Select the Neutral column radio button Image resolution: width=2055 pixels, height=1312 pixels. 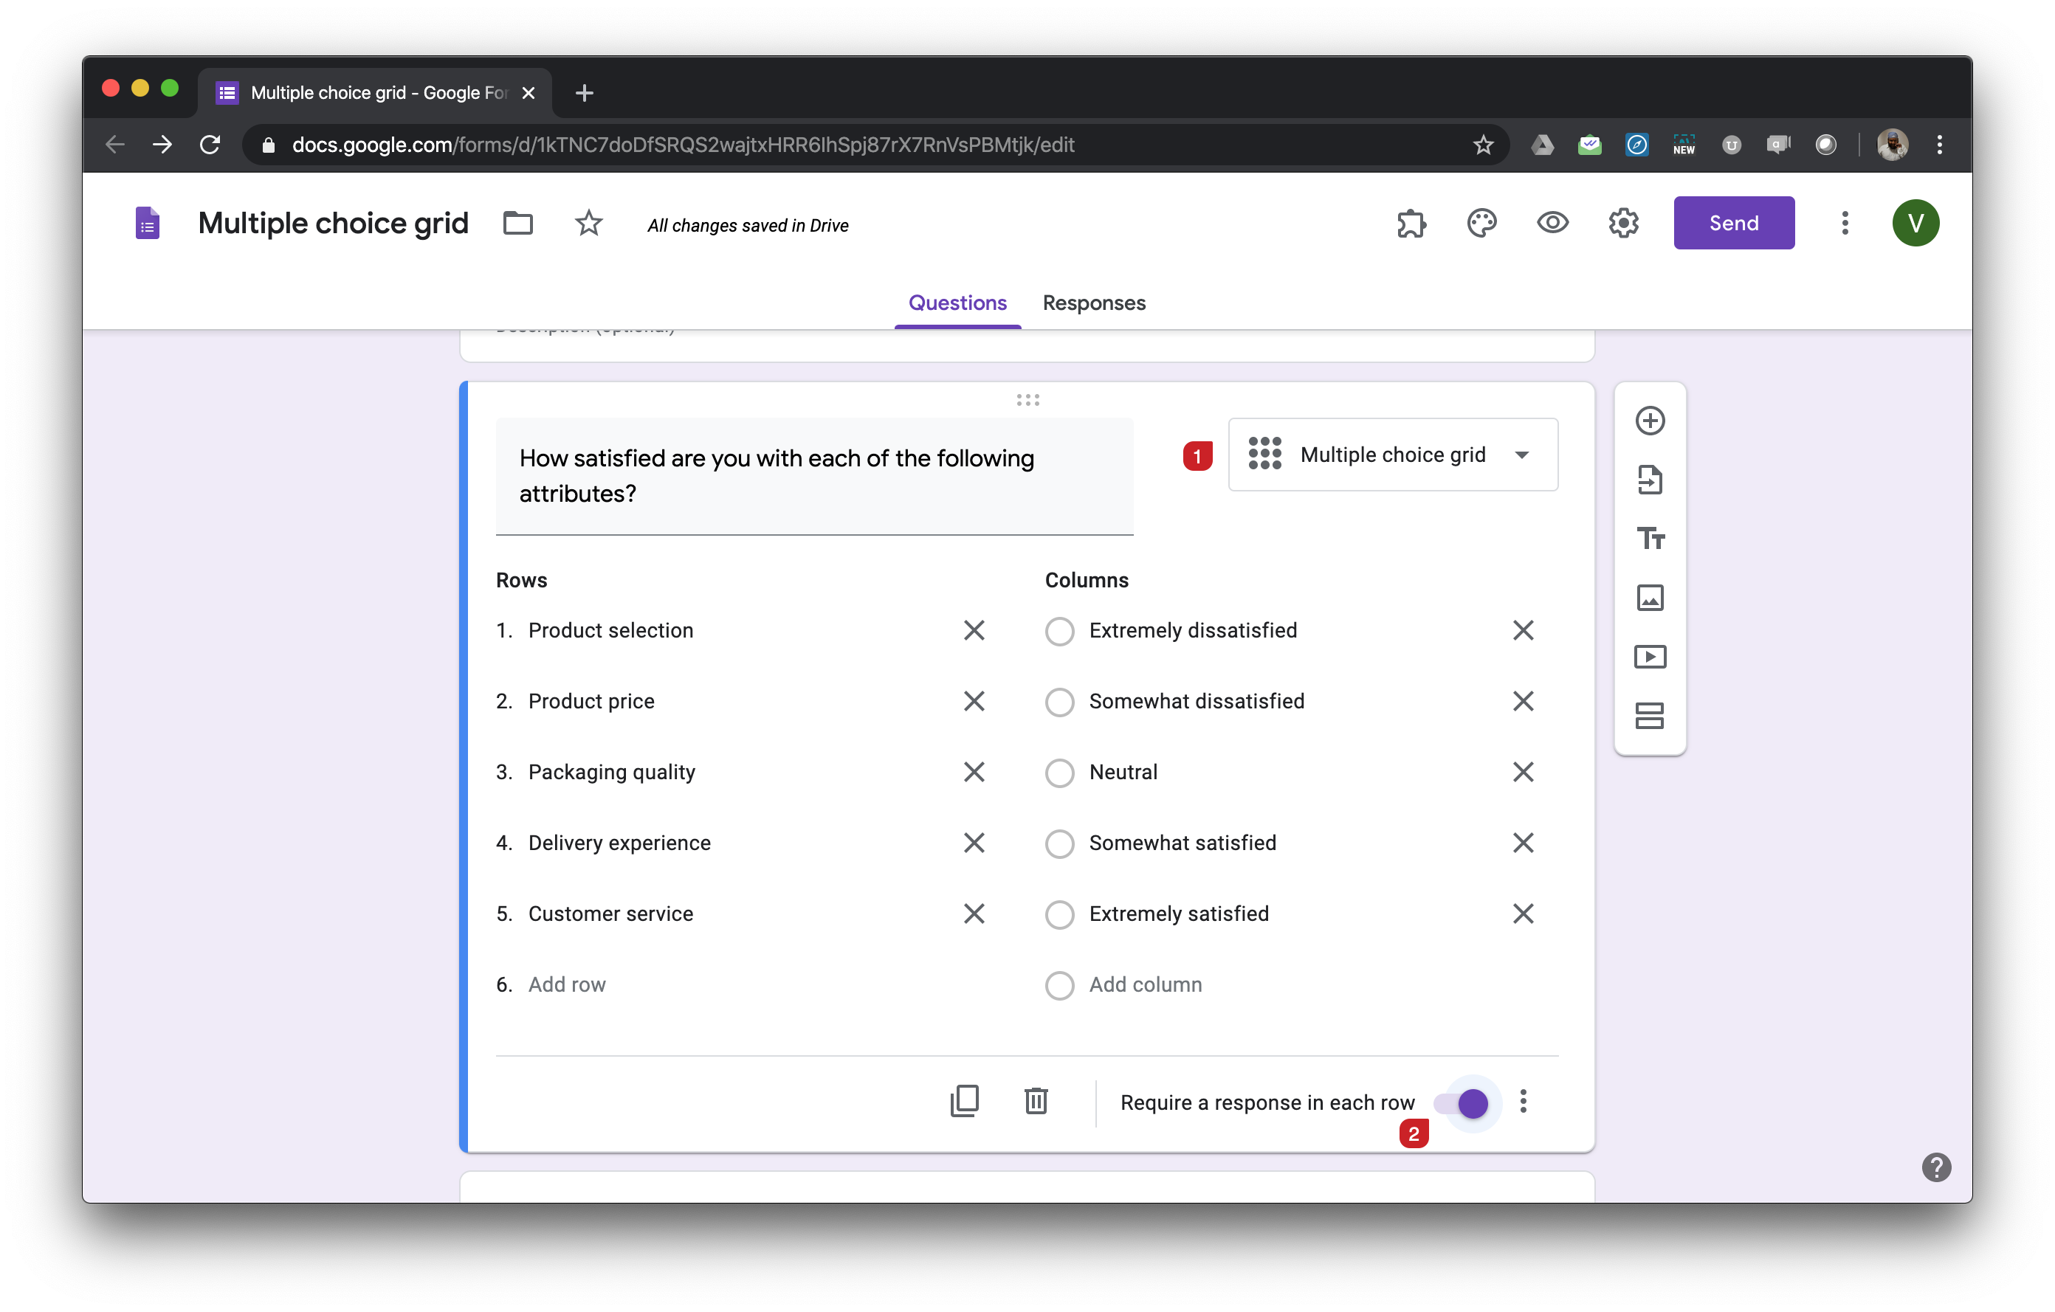(1059, 772)
